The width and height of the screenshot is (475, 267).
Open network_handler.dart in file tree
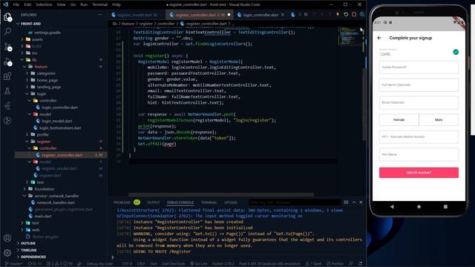[56, 202]
